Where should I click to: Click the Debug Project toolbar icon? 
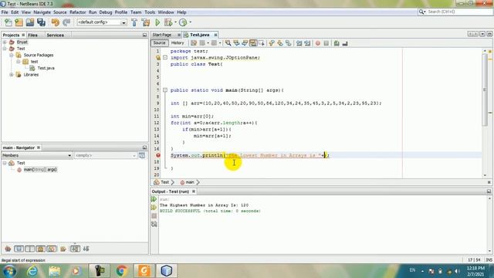coord(168,22)
